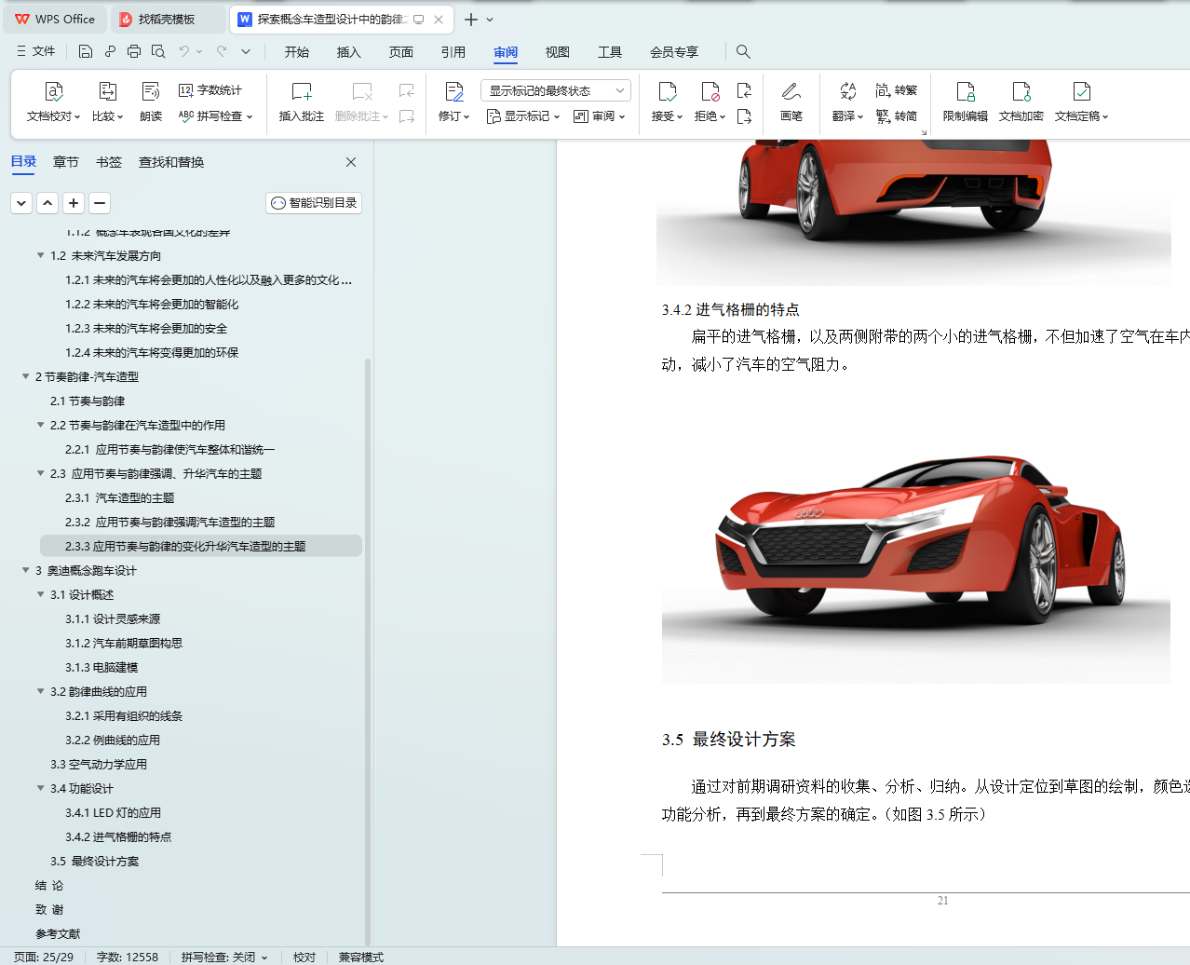Click the 字数统计 word count button

pyautogui.click(x=210, y=90)
